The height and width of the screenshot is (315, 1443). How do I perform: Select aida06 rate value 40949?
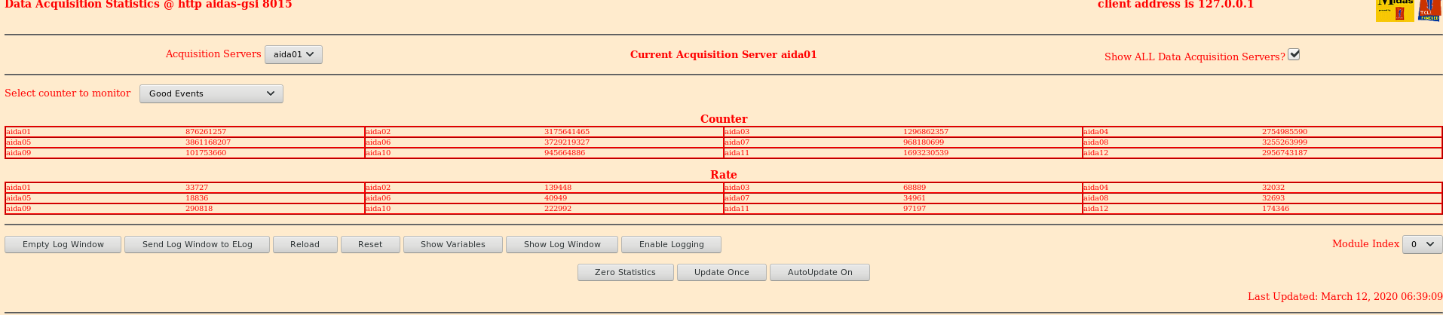coord(556,198)
